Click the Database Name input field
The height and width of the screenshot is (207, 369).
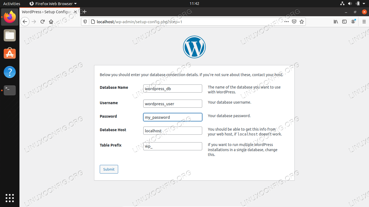(172, 89)
